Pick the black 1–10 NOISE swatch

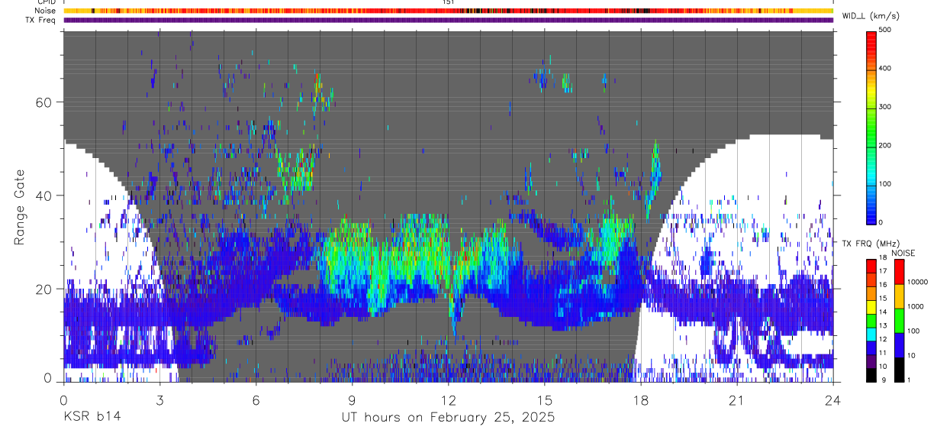(x=899, y=370)
